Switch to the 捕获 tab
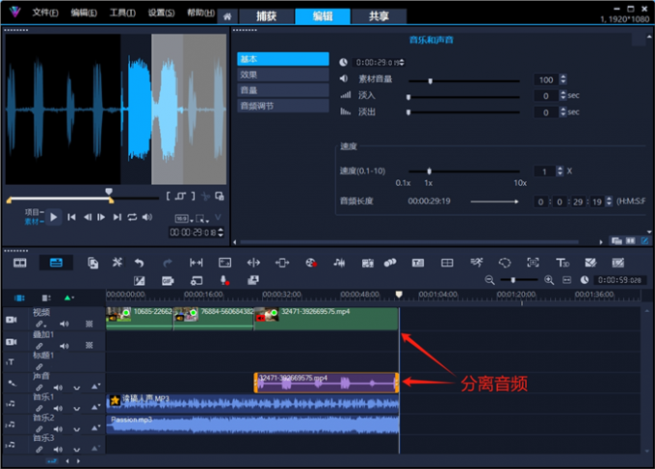Image resolution: width=655 pixels, height=469 pixels. [x=266, y=16]
